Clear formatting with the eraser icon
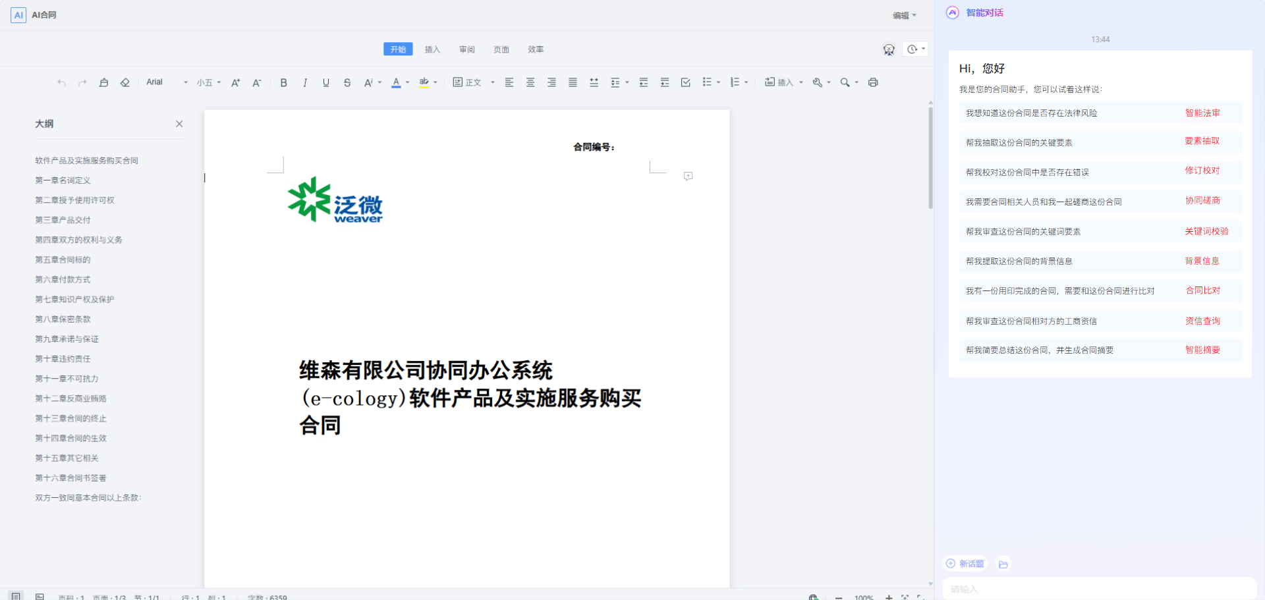This screenshot has width=1265, height=600. [125, 82]
